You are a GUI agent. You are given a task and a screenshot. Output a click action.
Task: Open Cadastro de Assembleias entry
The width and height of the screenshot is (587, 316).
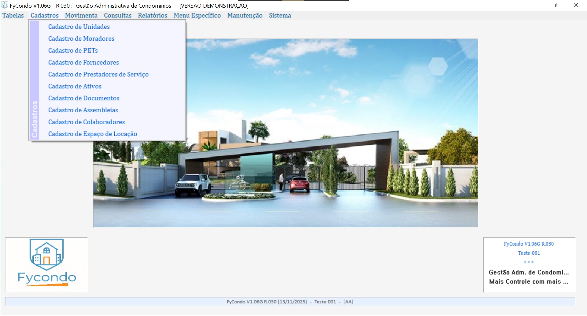[x=83, y=110]
